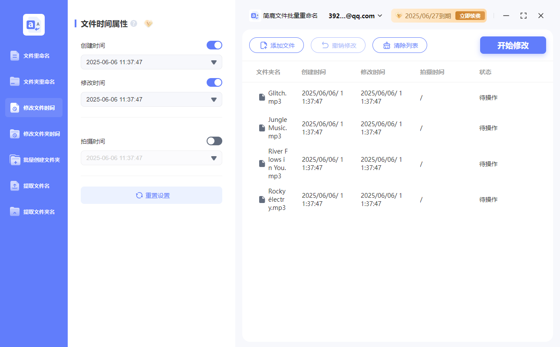
Task: Click the VIP crown icon beside 文件时间属性
Action: click(148, 24)
